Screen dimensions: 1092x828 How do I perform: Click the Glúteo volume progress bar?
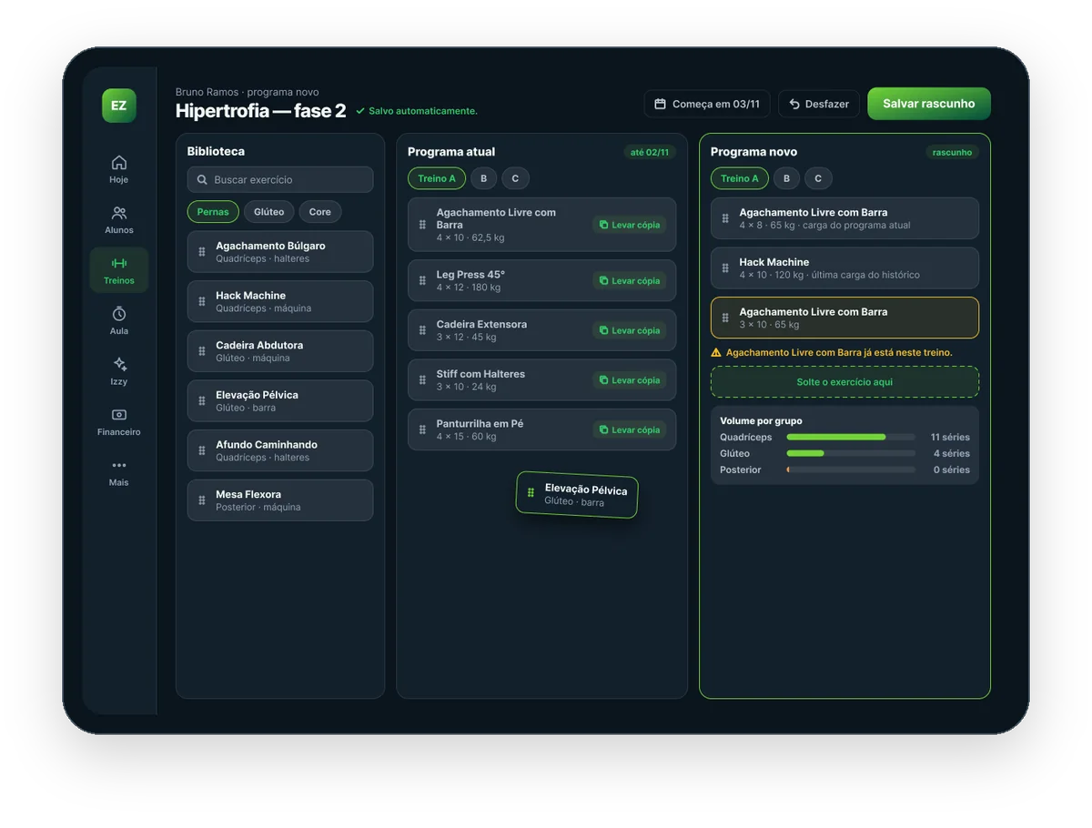(x=851, y=453)
